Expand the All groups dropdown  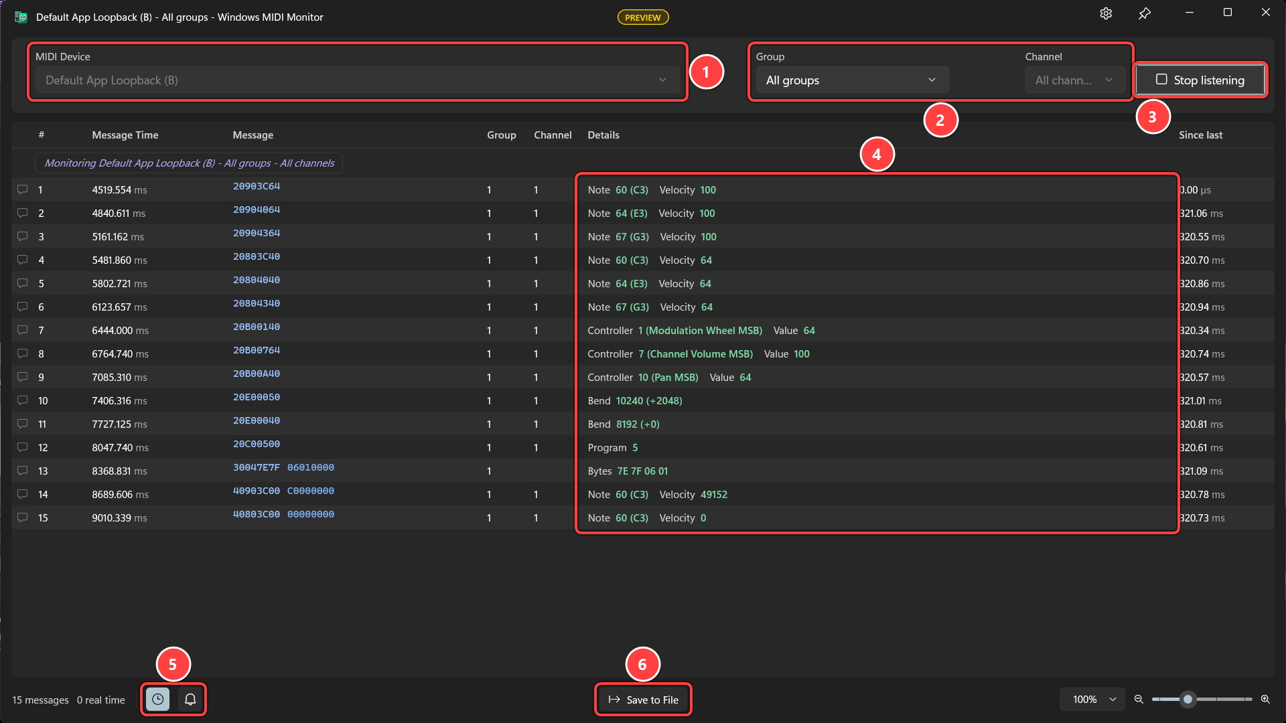(x=852, y=80)
